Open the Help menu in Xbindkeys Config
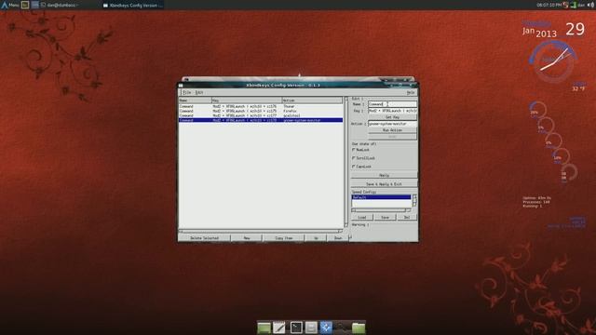The image size is (596, 335). tap(410, 92)
